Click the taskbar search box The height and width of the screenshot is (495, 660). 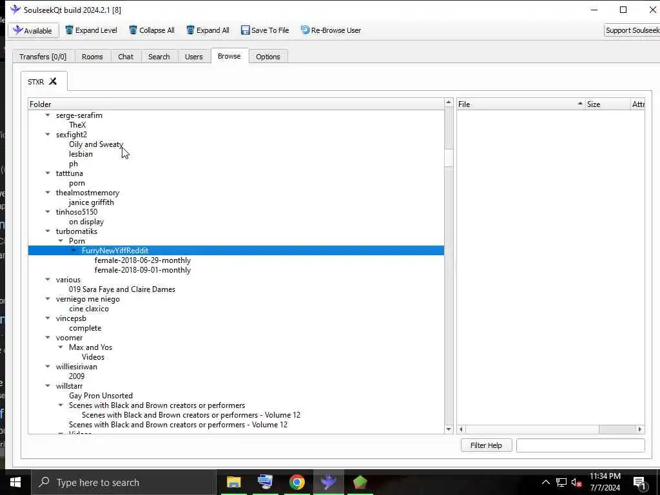tap(124, 482)
